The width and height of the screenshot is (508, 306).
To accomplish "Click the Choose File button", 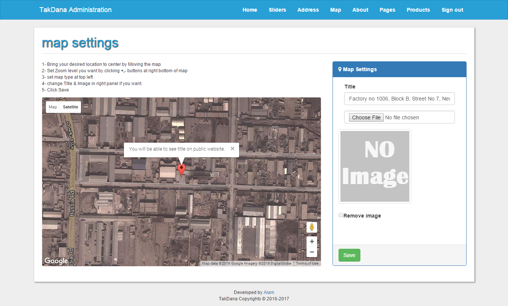I will pyautogui.click(x=366, y=117).
